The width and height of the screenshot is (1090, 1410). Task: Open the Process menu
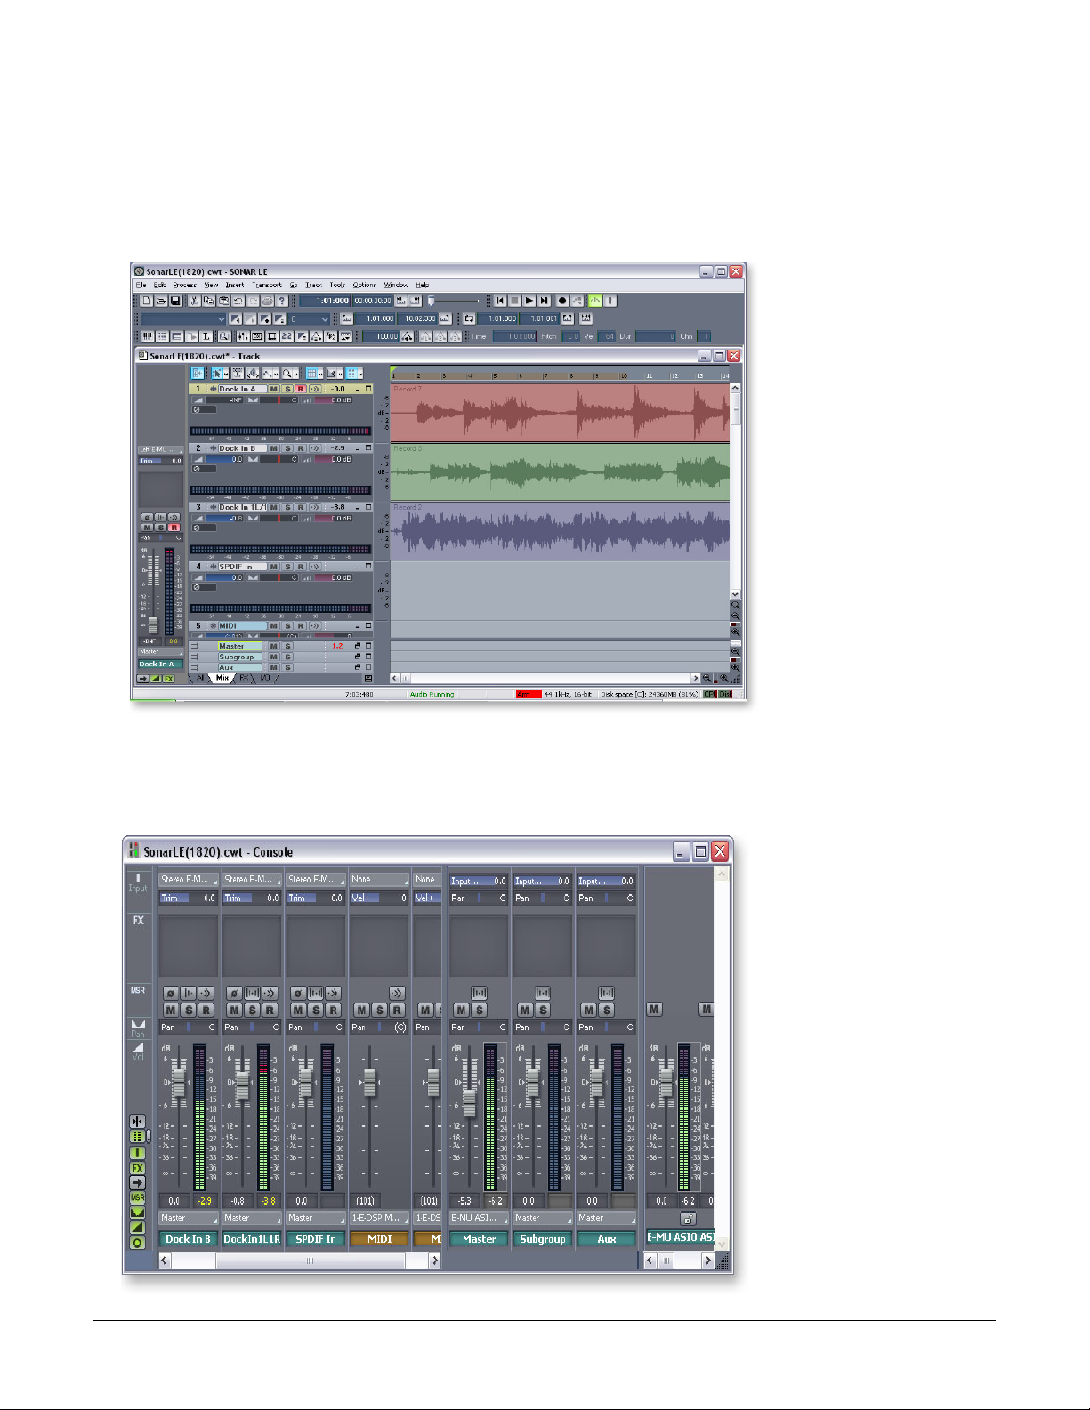(184, 286)
